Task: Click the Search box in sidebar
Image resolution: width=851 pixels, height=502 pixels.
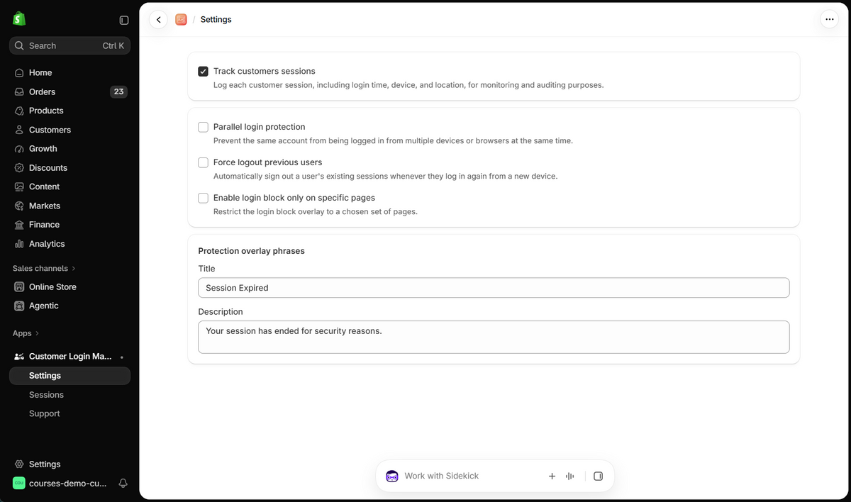Action: coord(69,46)
